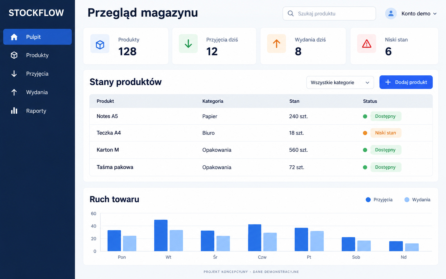
Task: Open Raporty in the sidebar
Action: pos(37,111)
